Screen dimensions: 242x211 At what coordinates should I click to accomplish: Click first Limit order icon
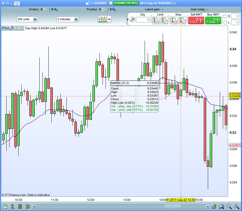pos(156,20)
